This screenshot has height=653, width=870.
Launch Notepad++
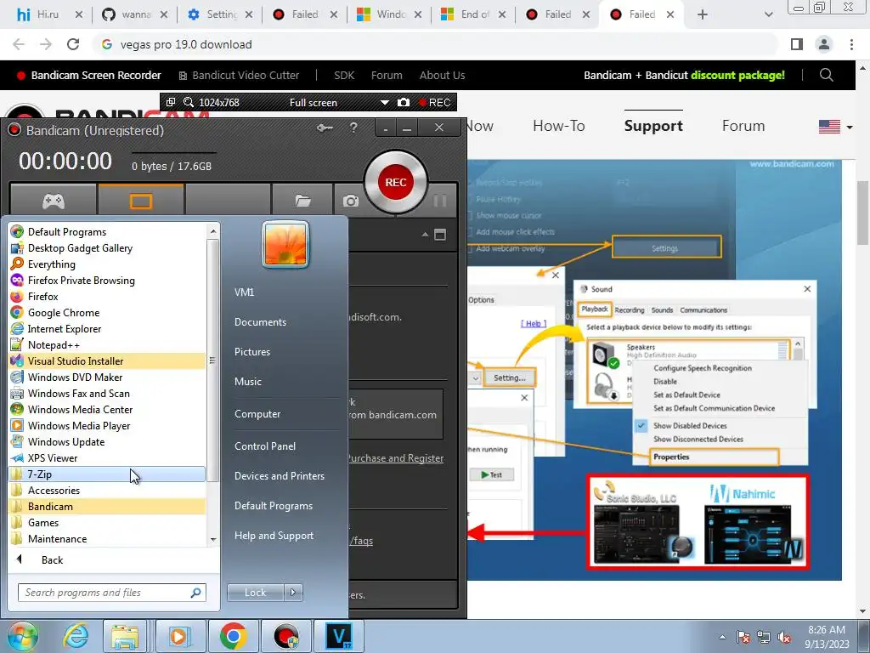point(108,344)
